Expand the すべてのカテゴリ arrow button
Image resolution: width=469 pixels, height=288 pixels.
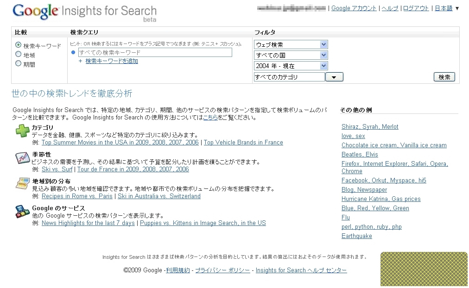click(334, 77)
